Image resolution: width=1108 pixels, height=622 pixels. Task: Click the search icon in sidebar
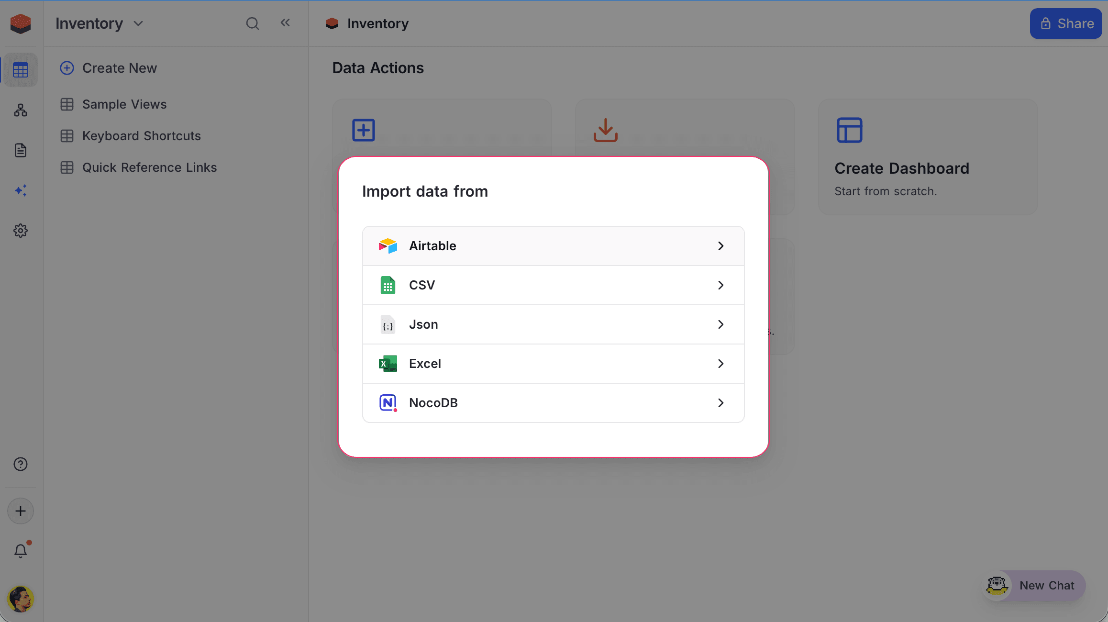253,23
